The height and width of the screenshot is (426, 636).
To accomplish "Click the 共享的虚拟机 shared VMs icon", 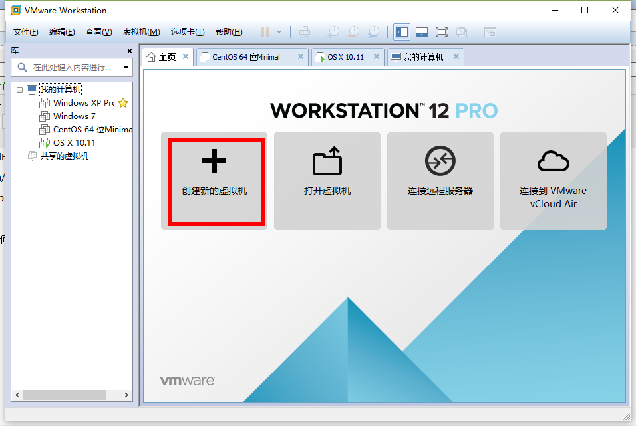I will (x=32, y=156).
